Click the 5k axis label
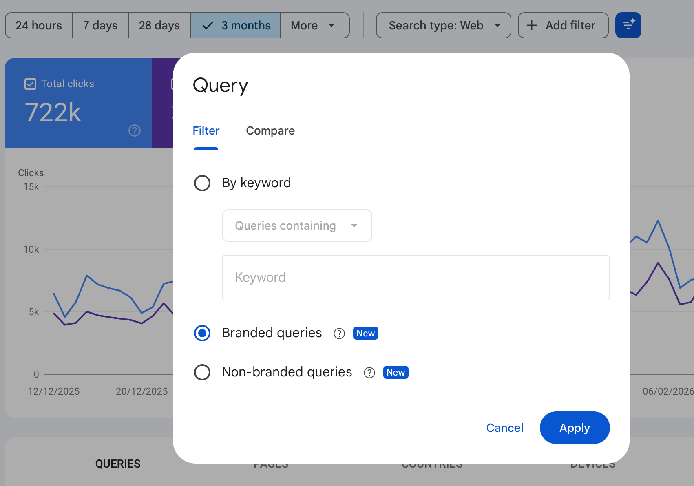Screen dimensions: 694x486 click(34, 312)
